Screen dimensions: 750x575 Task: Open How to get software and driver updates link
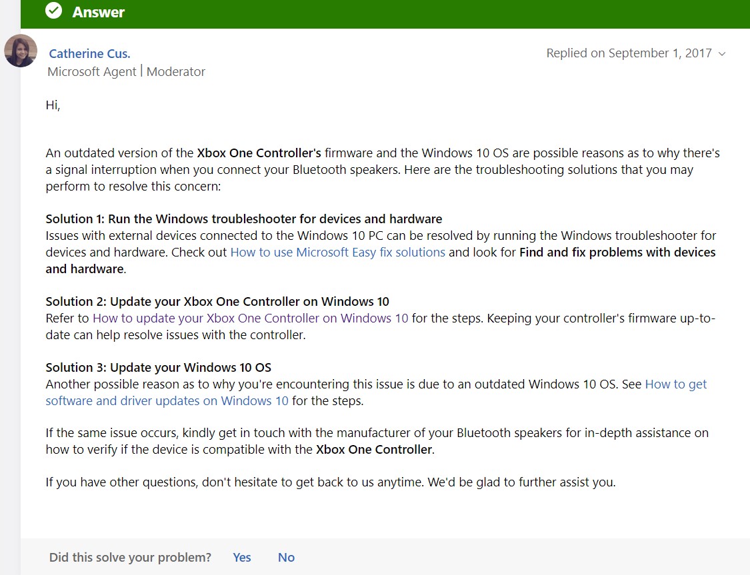coord(376,392)
